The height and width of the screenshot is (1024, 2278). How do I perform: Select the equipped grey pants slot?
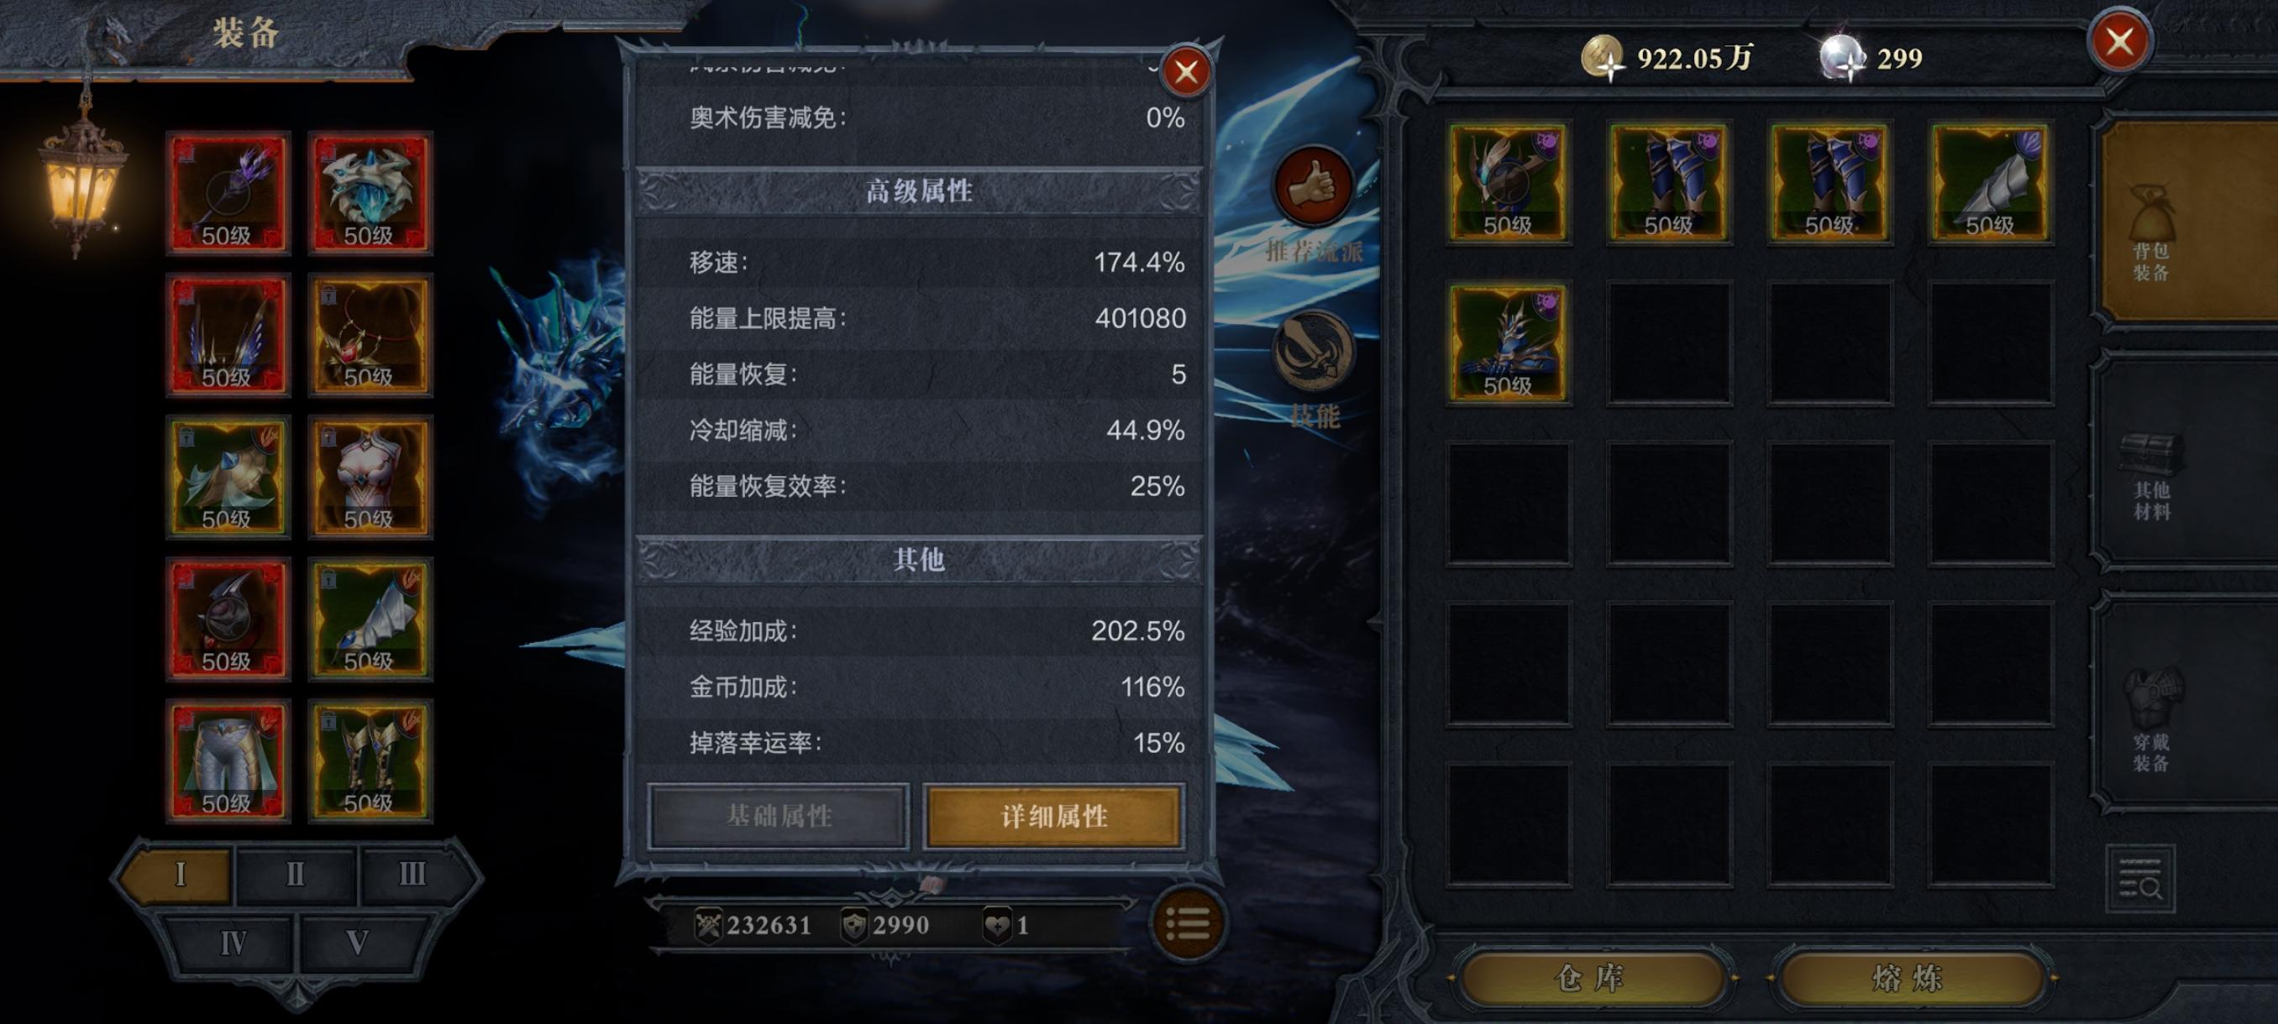click(x=228, y=760)
